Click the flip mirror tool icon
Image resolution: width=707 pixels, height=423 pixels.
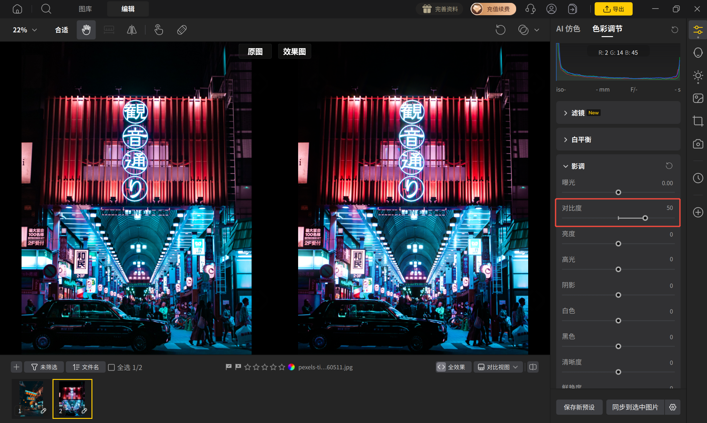[x=132, y=30]
